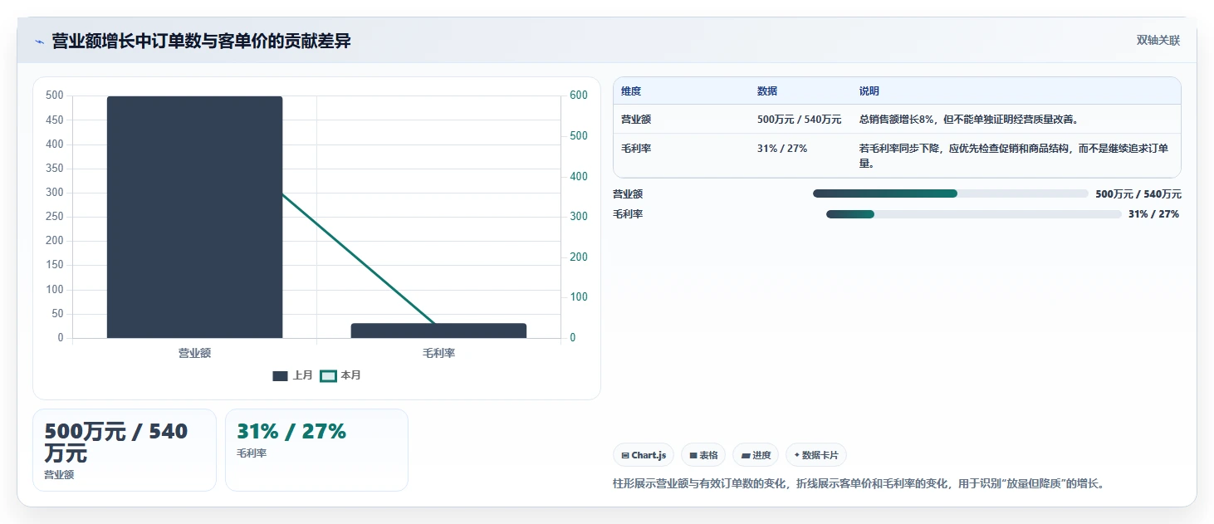Click the 营业额 x-axis label
This screenshot has width=1214, height=524.
[x=194, y=353]
